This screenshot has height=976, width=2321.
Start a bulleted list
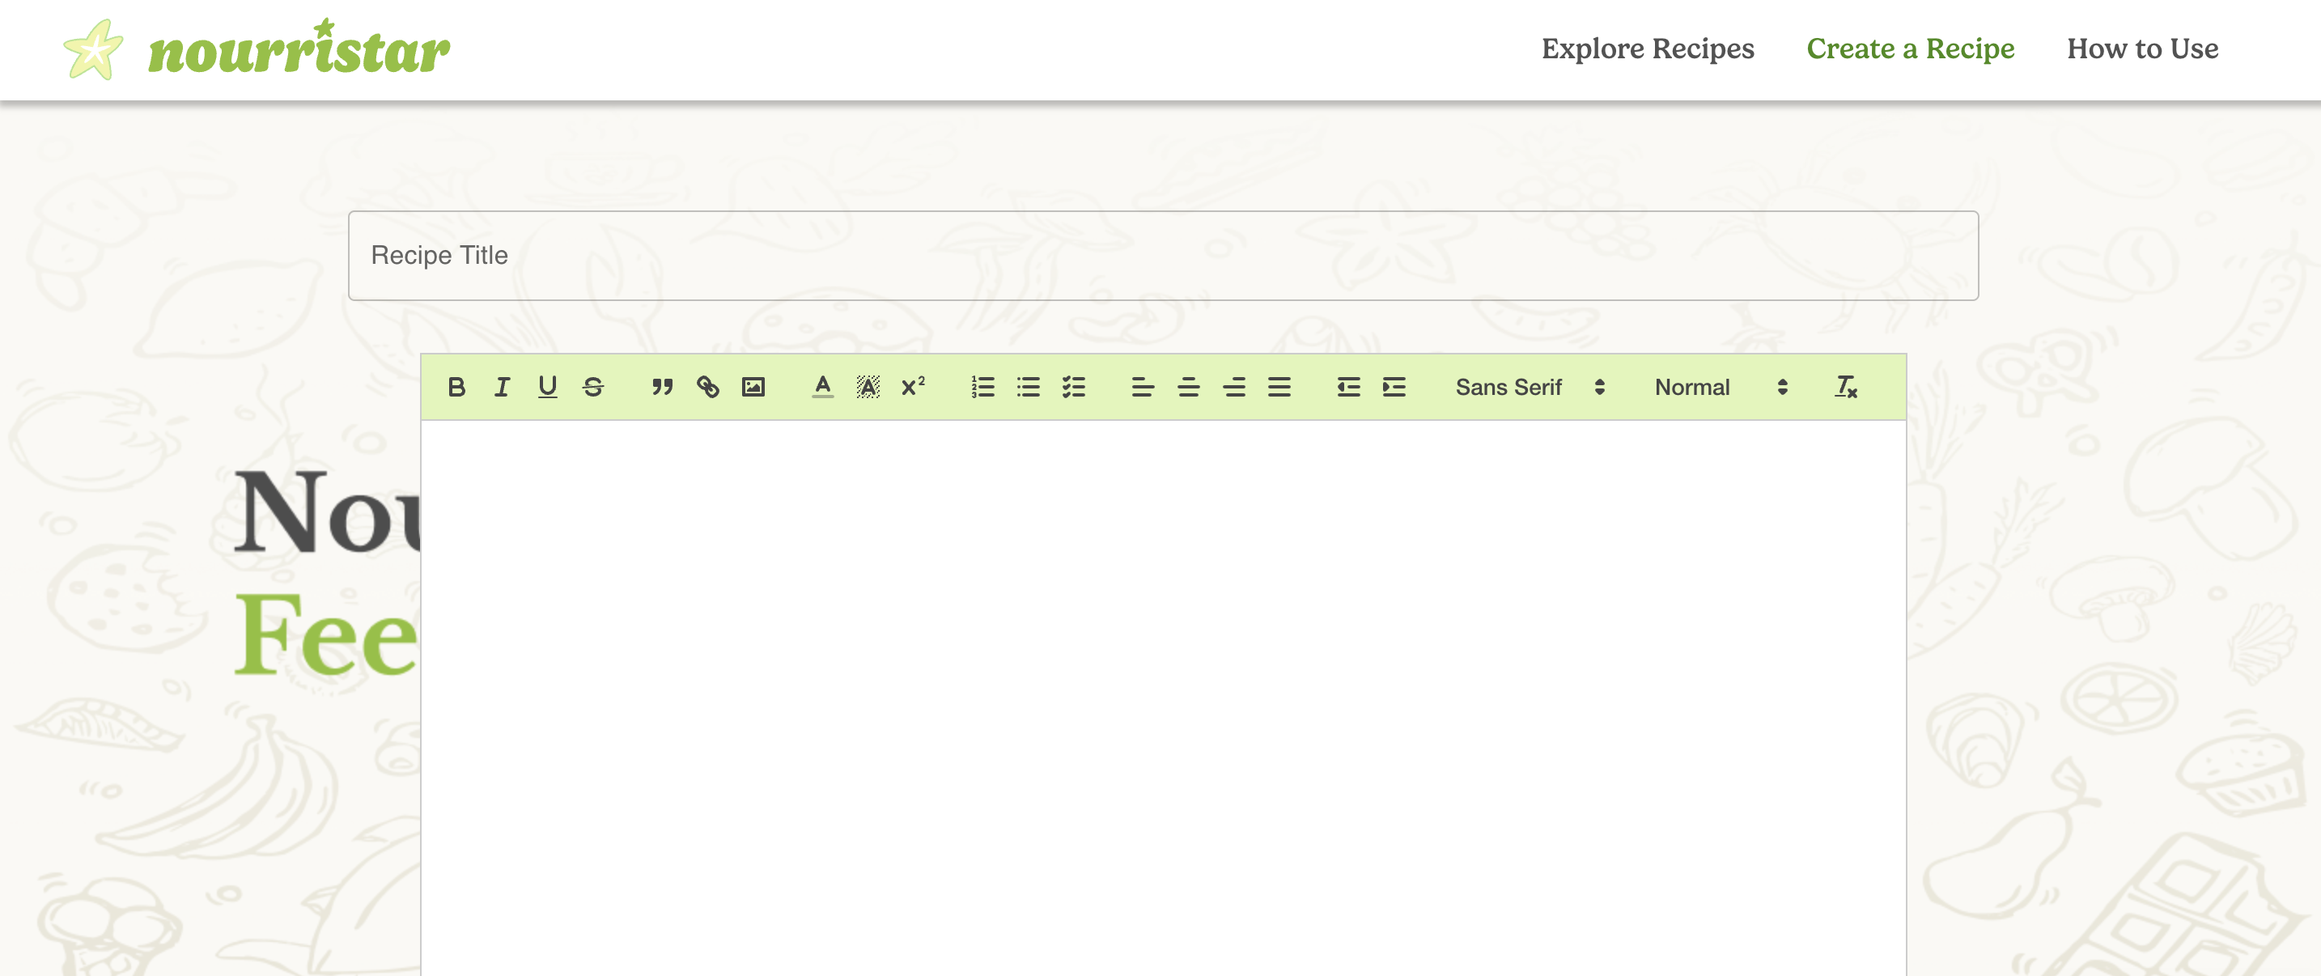[1028, 388]
